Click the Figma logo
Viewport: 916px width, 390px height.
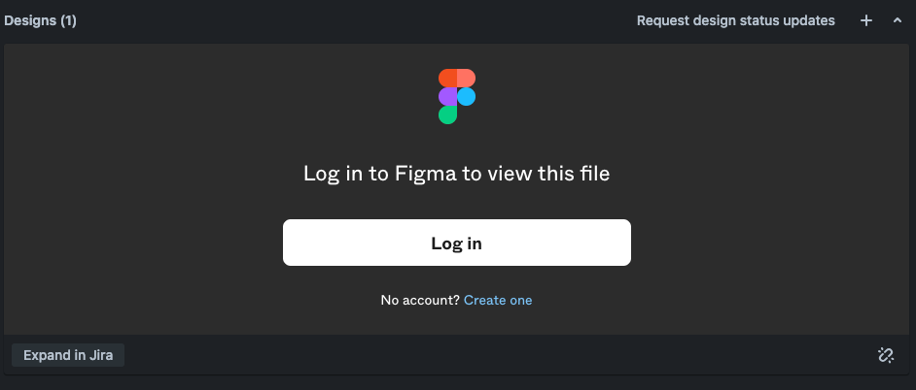coord(457,96)
